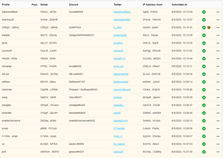Image resolution: width=223 pixels, height=158 pixels.
Task: Select Discord cell Pharaoh / SuiBears#9043
Action: 83,90
